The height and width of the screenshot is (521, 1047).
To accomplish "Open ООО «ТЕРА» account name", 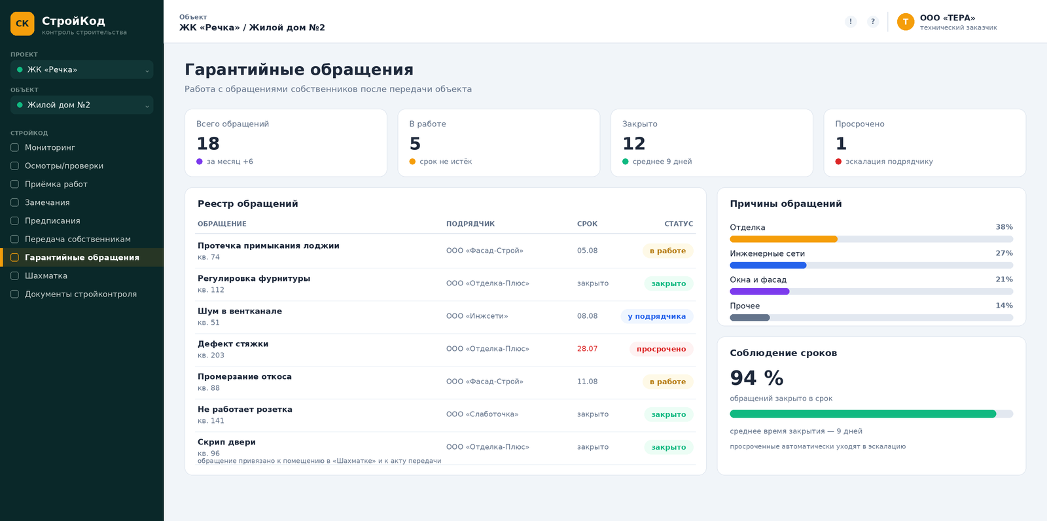I will (x=948, y=18).
